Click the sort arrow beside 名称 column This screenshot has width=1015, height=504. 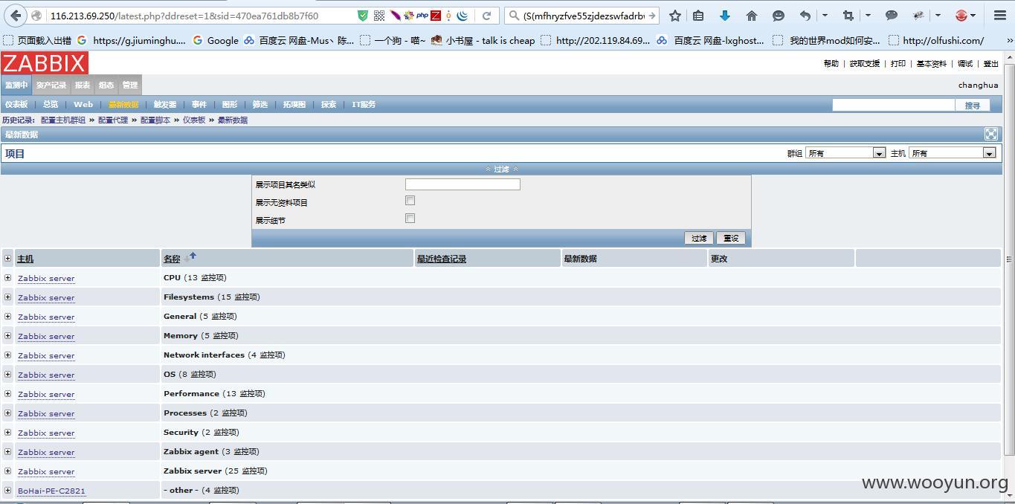(x=193, y=256)
